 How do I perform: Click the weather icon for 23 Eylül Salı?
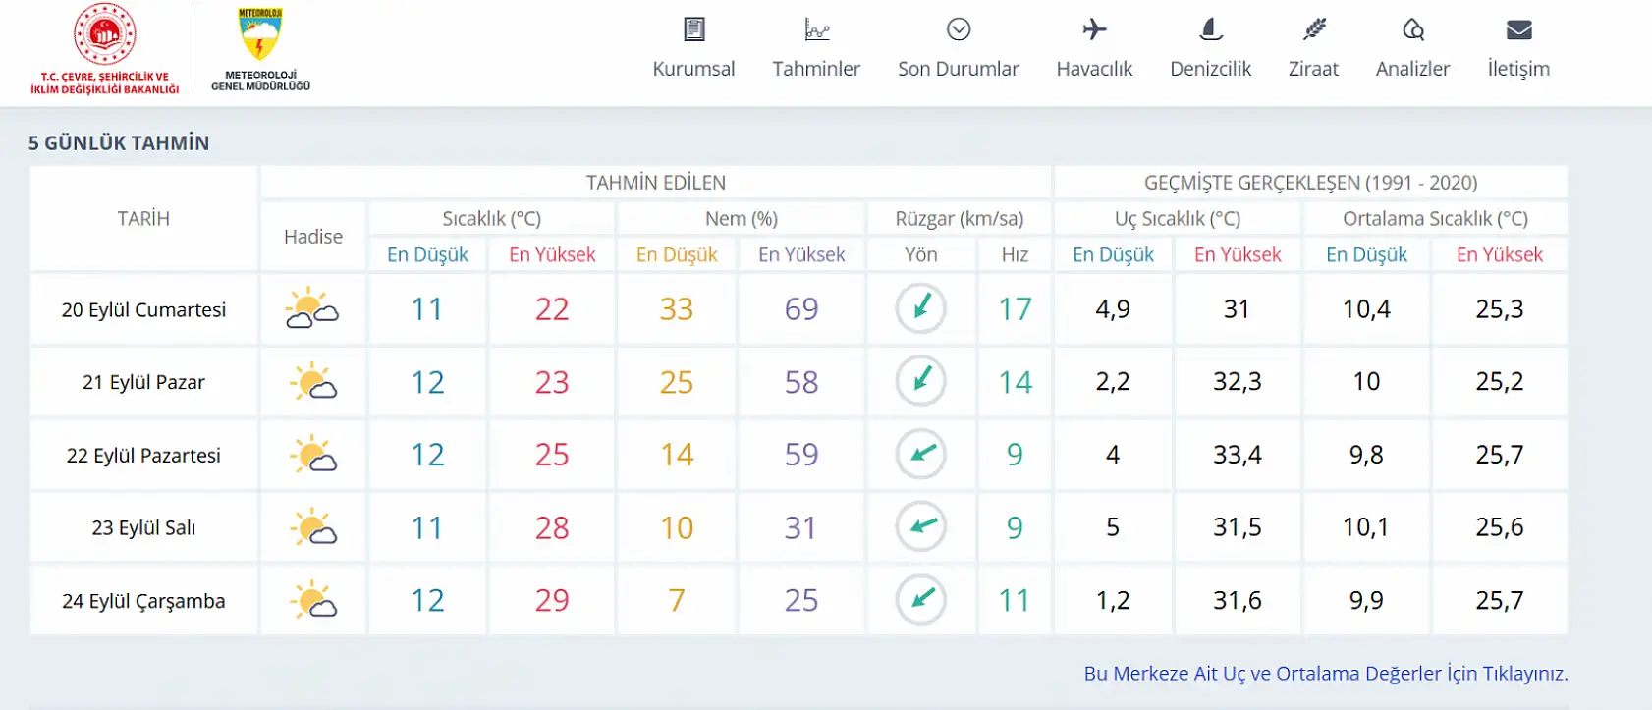pyautogui.click(x=312, y=526)
